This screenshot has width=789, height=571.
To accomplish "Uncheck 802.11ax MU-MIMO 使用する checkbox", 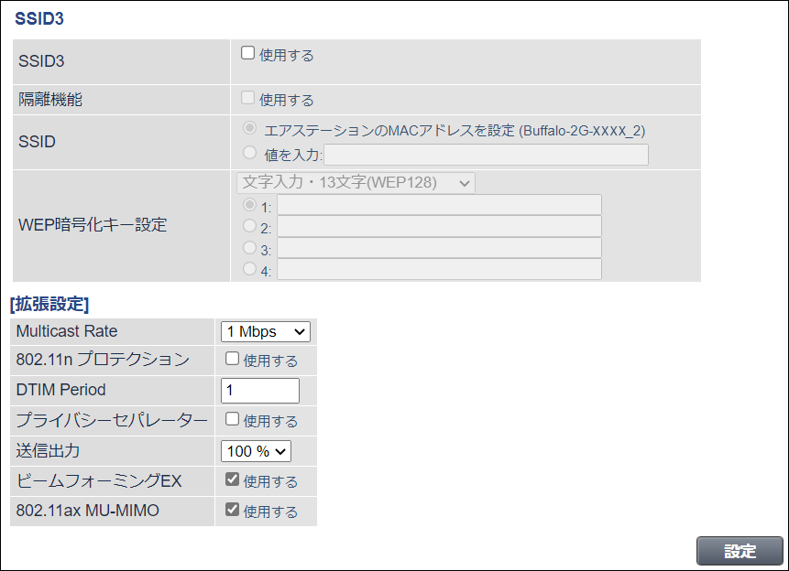I will point(232,509).
